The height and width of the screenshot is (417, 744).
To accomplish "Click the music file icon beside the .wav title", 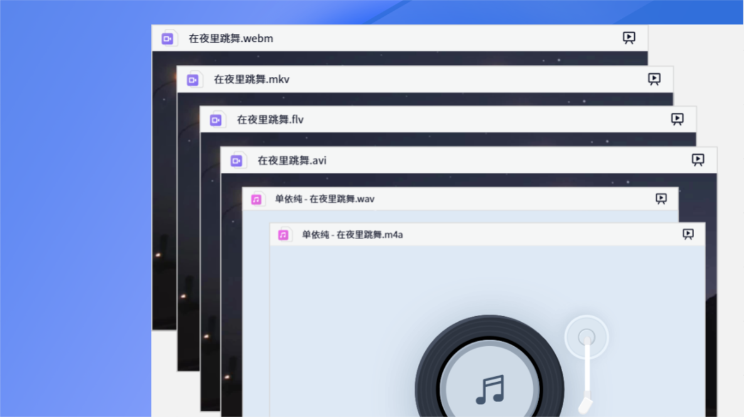I will pyautogui.click(x=257, y=199).
